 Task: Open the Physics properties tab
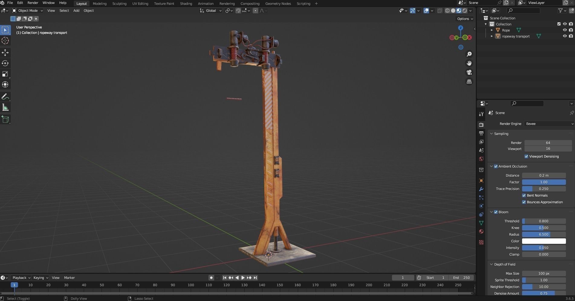click(x=481, y=206)
